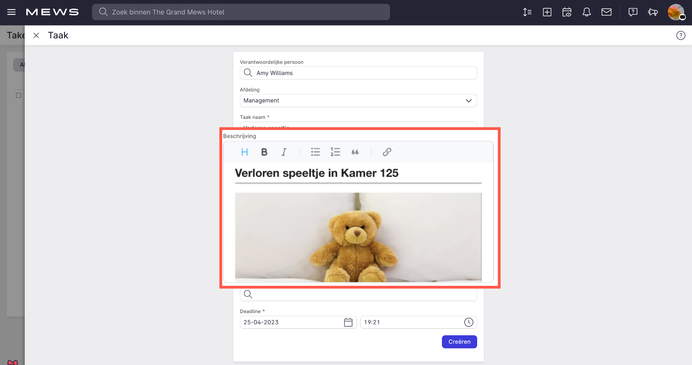Open the hamburger main menu
The height and width of the screenshot is (365, 692).
[x=11, y=12]
